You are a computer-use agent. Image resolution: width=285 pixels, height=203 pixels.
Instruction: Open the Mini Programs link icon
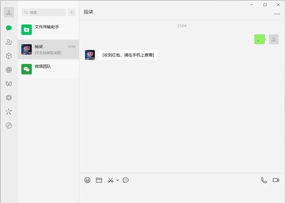9,125
